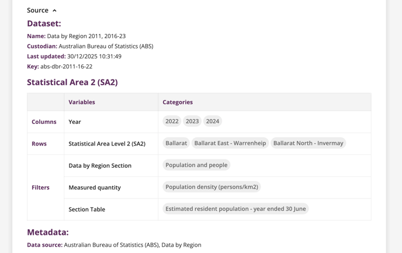The height and width of the screenshot is (253, 402).
Task: Click the Metadata heading
Action: click(x=48, y=232)
